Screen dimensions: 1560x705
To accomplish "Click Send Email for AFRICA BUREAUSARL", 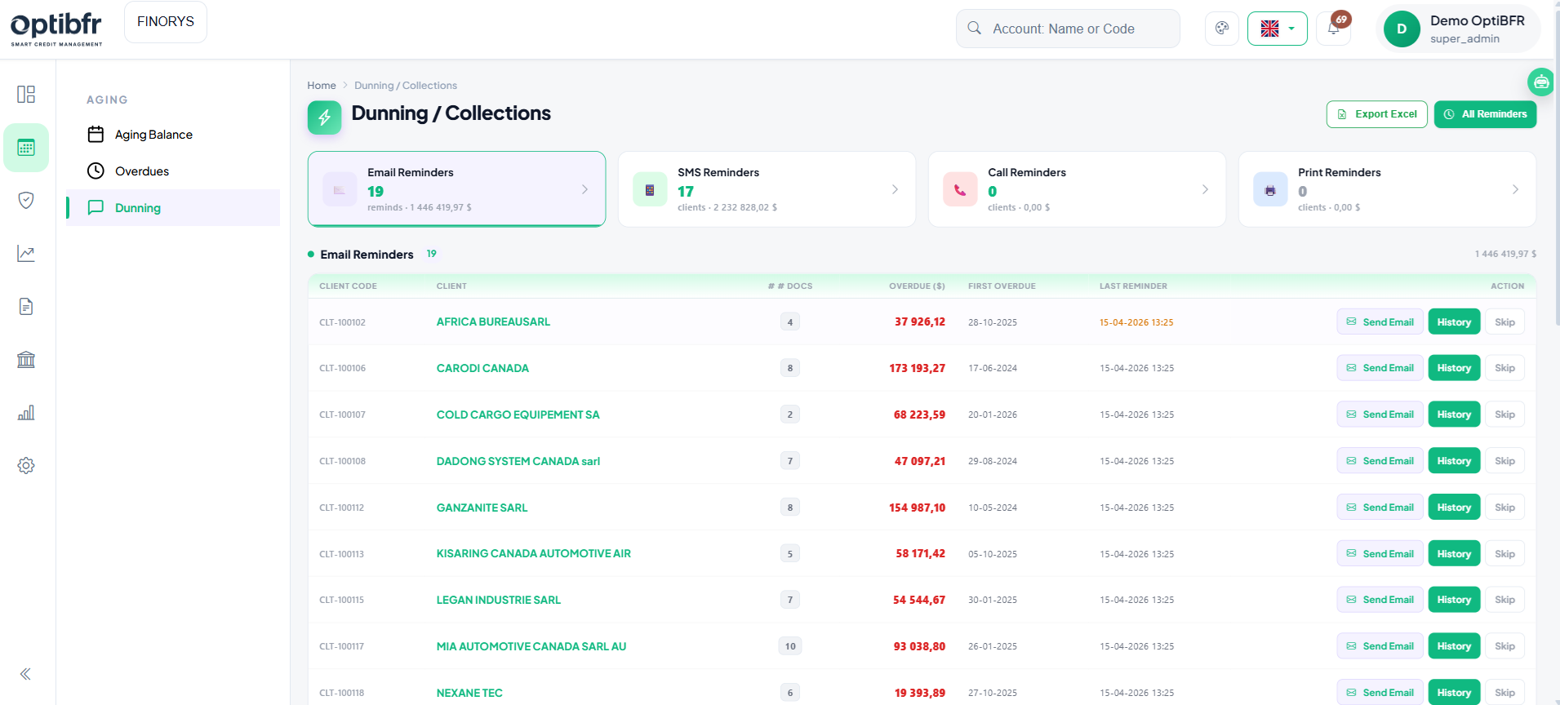I will 1380,322.
